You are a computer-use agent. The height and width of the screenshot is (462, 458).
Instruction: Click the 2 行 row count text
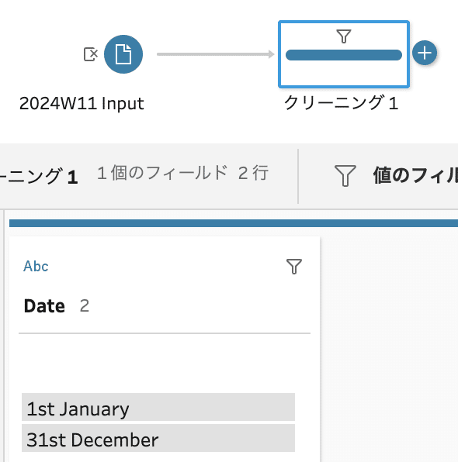(x=253, y=173)
